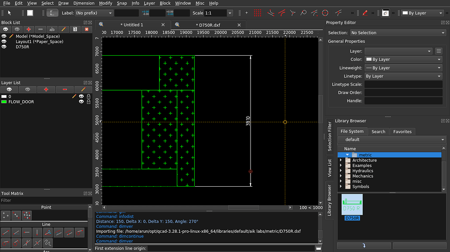Open Selection Filter side tab
450x252 pixels.
[x=330, y=136]
